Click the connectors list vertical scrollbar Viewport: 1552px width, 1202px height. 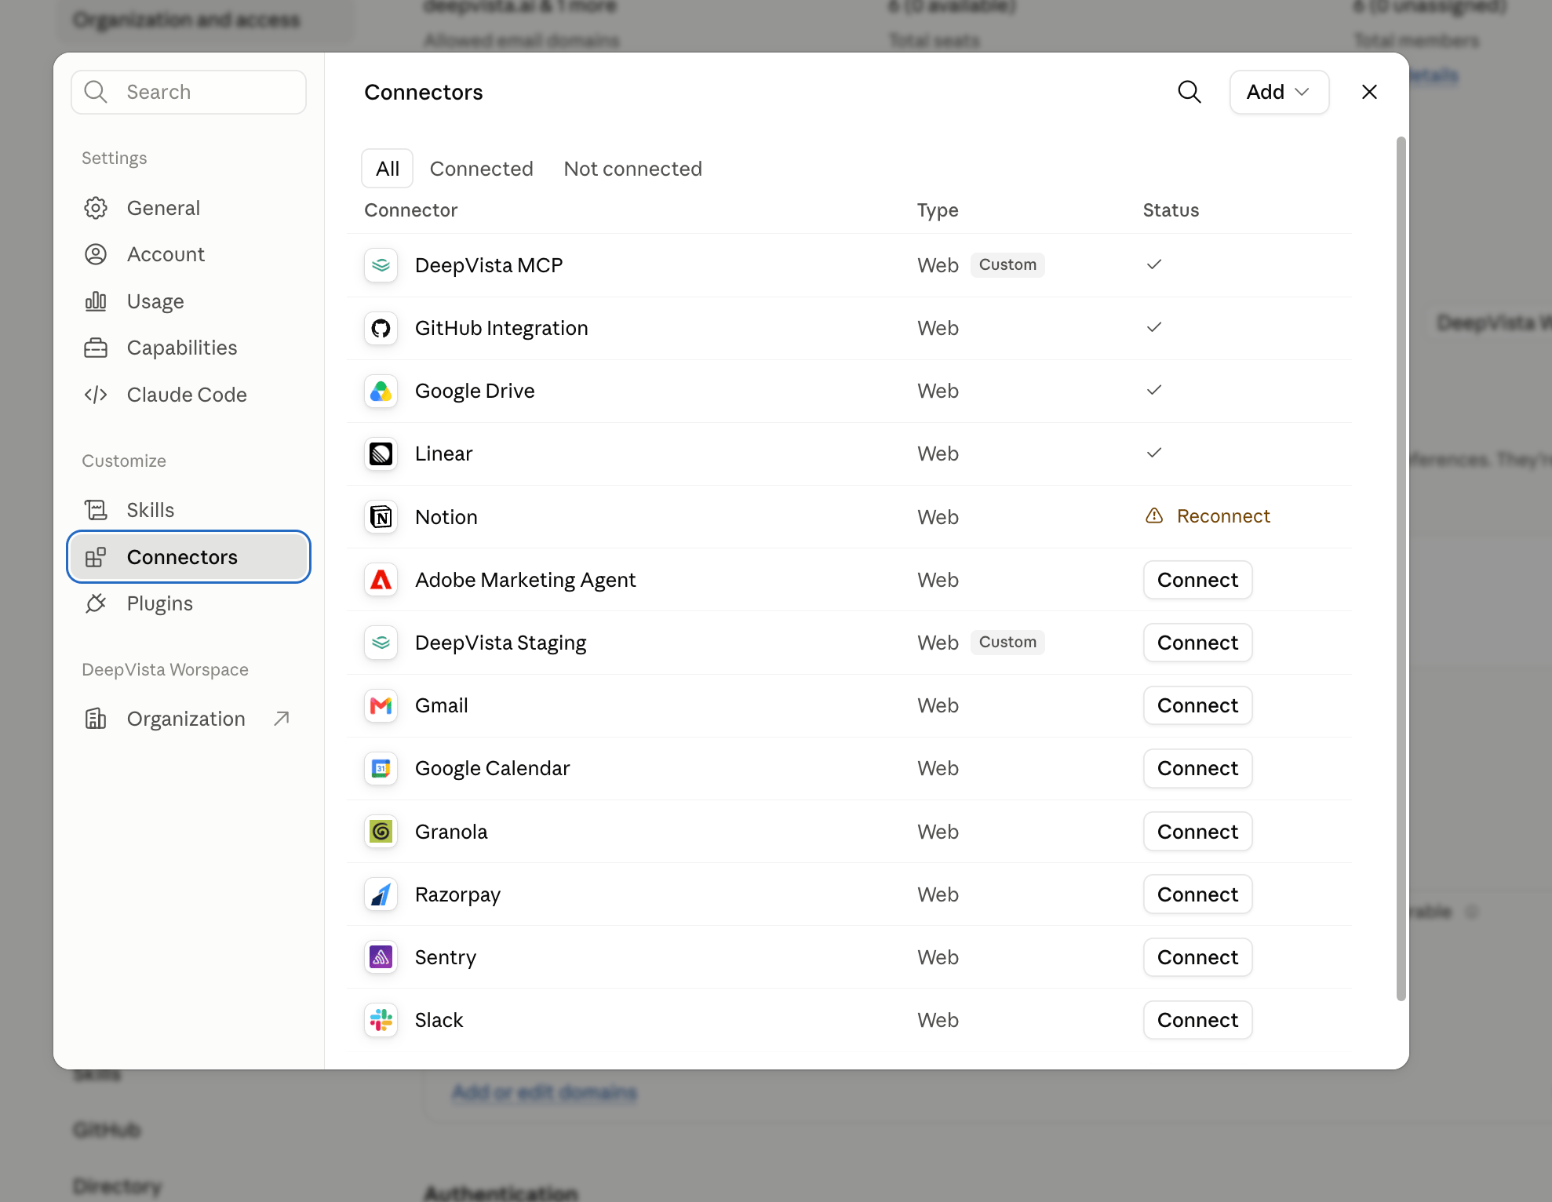[x=1401, y=569]
